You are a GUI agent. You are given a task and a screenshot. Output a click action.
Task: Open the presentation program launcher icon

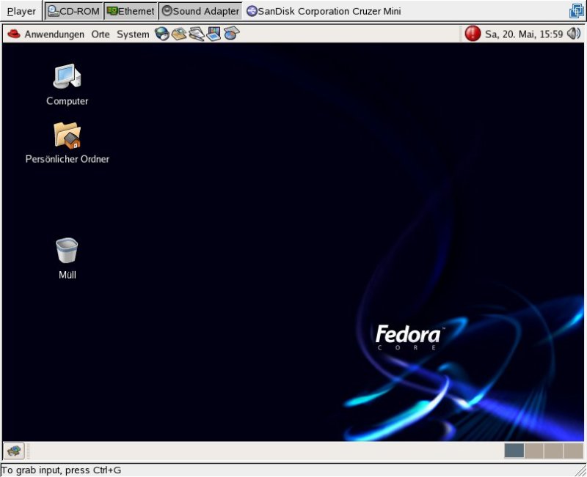(x=214, y=34)
